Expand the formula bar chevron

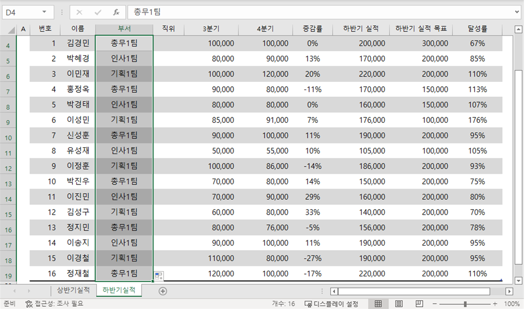click(517, 12)
